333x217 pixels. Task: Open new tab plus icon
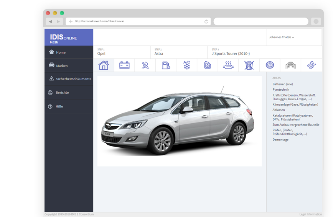[x=71, y=21]
